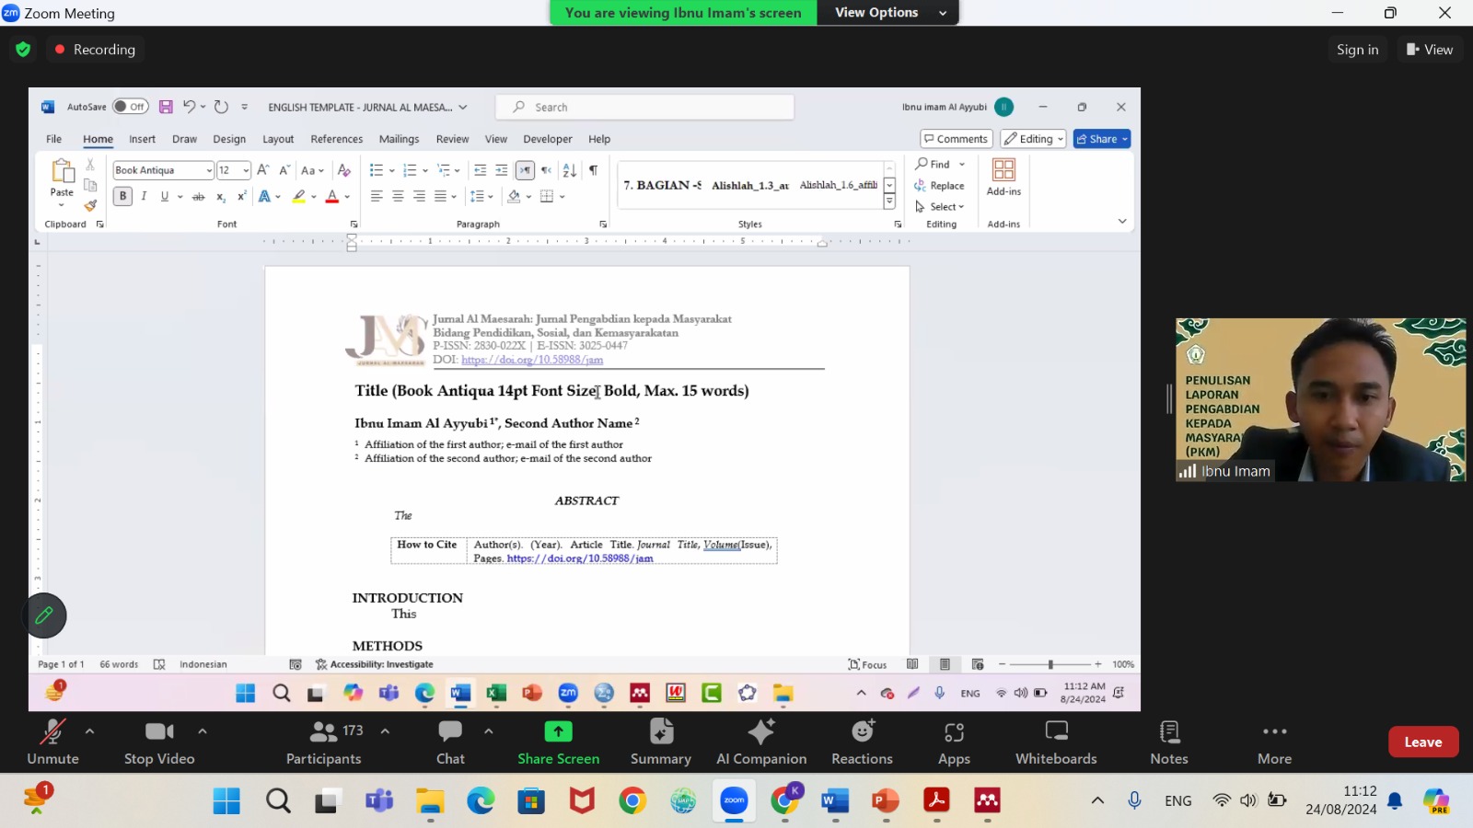Launch AI Companion
The height and width of the screenshot is (828, 1473).
pyautogui.click(x=761, y=742)
